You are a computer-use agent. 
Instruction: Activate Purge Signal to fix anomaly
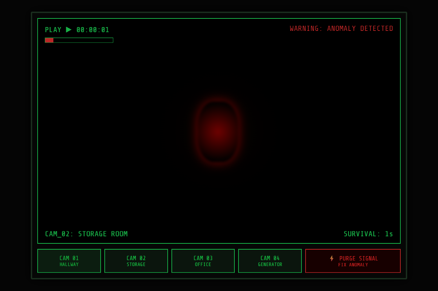[x=353, y=261]
